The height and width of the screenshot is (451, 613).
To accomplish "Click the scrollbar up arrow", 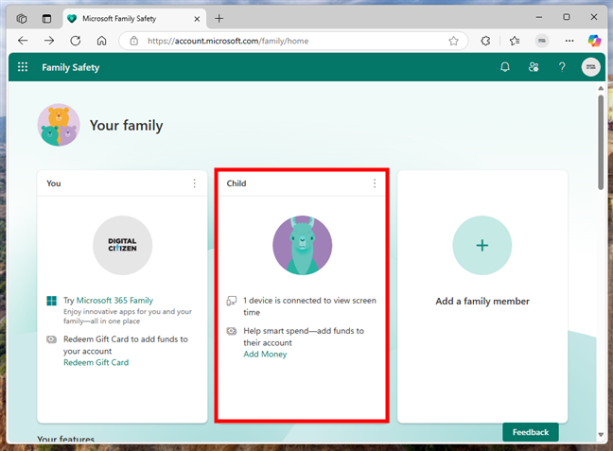I will click(601, 88).
